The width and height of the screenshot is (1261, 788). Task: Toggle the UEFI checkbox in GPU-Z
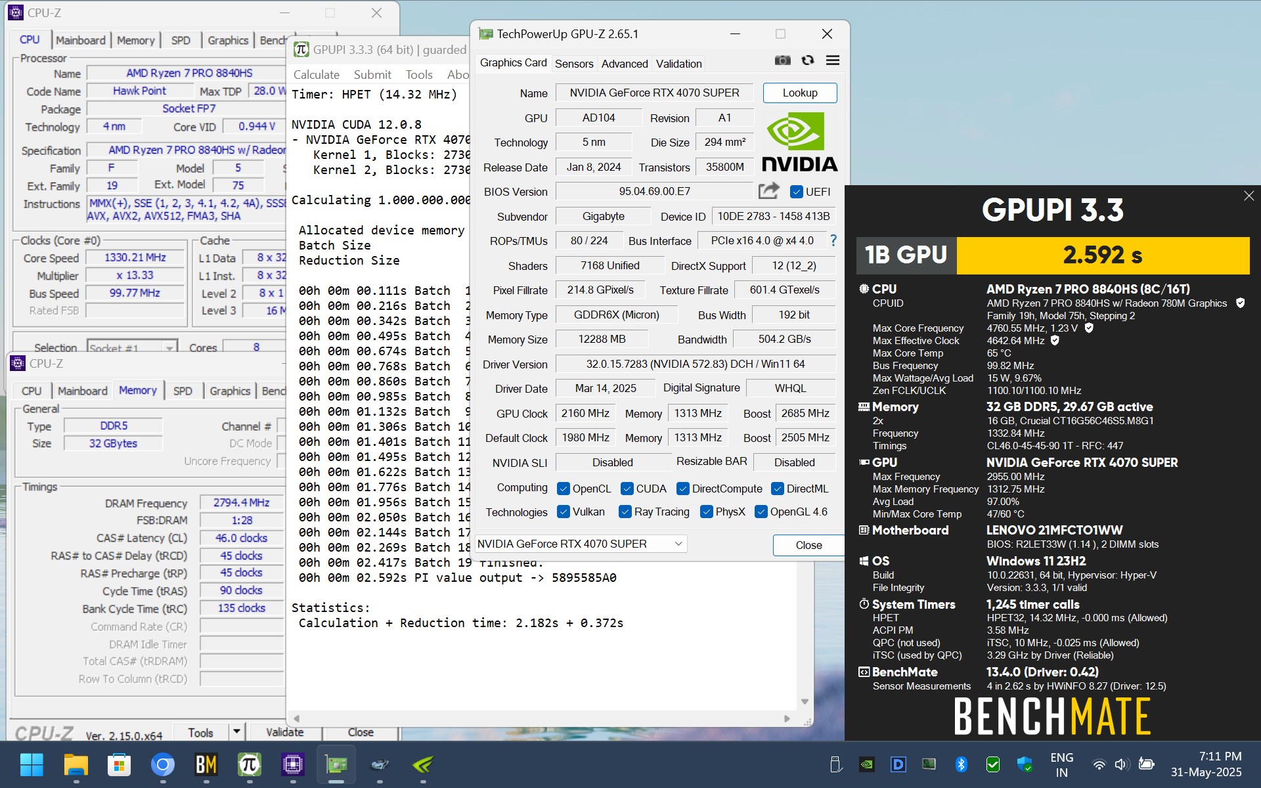tap(796, 192)
